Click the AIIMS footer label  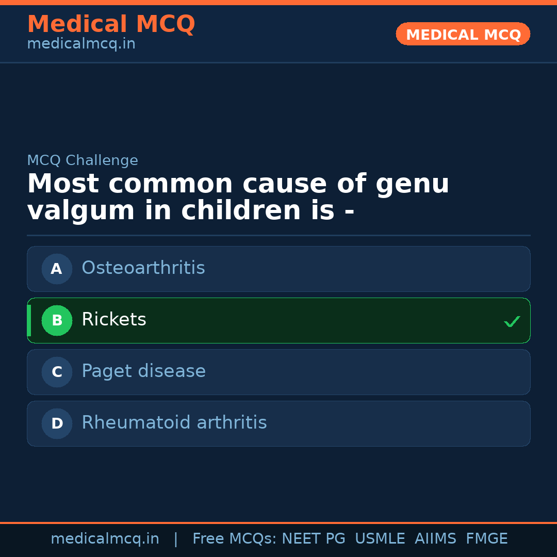coord(436,538)
